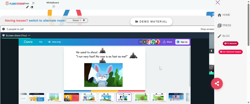The height and width of the screenshot is (104, 250).
Task: Click the K collaborator avatar
Action: tap(144, 42)
